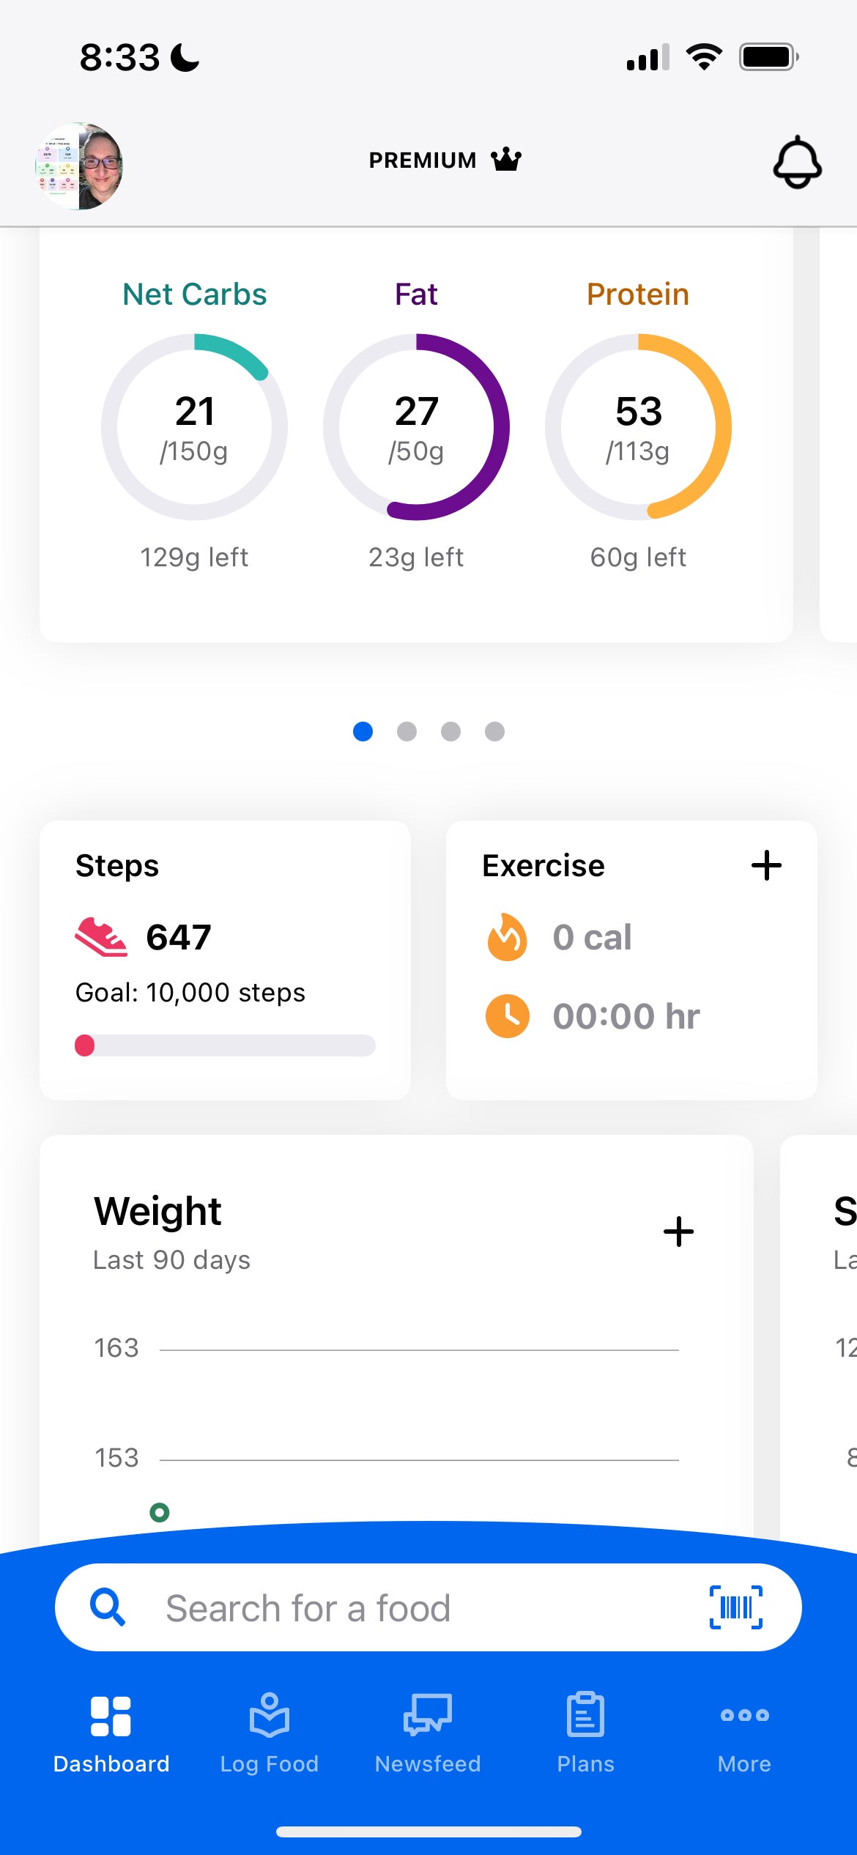Screen dimensions: 857x1855
Task: Tap the plus icon in Exercise card
Action: coord(766,865)
